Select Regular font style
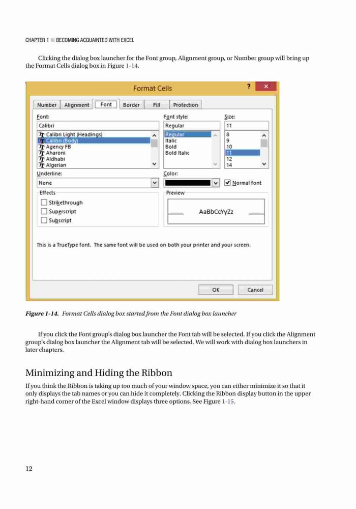Viewport: 356px width, 509px height. (188, 134)
